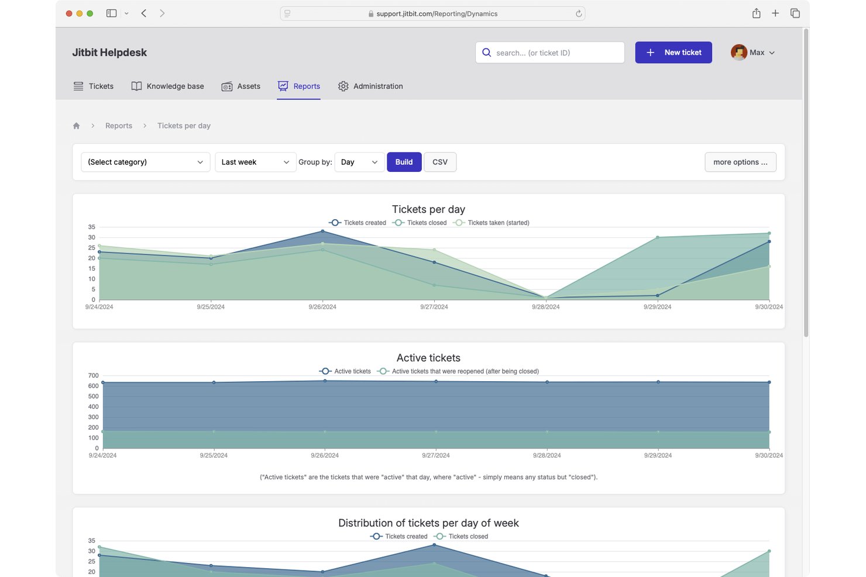Click the page reader icon in address bar

tap(287, 13)
